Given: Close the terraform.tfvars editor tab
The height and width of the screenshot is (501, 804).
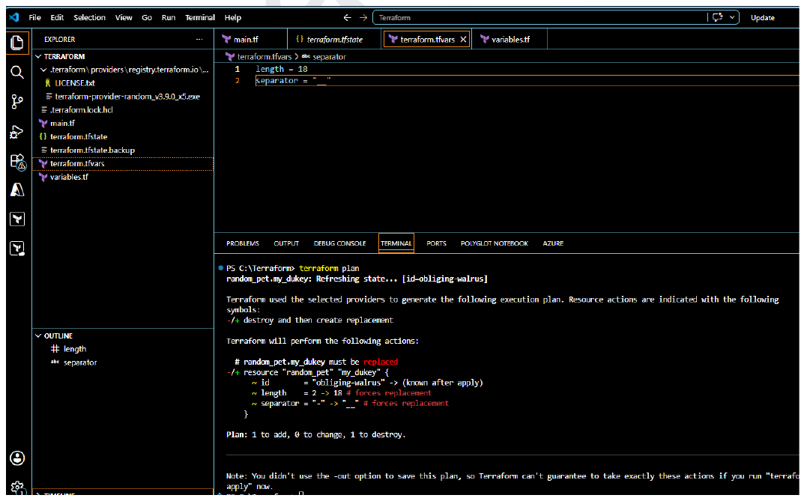Looking at the screenshot, I should 463,40.
